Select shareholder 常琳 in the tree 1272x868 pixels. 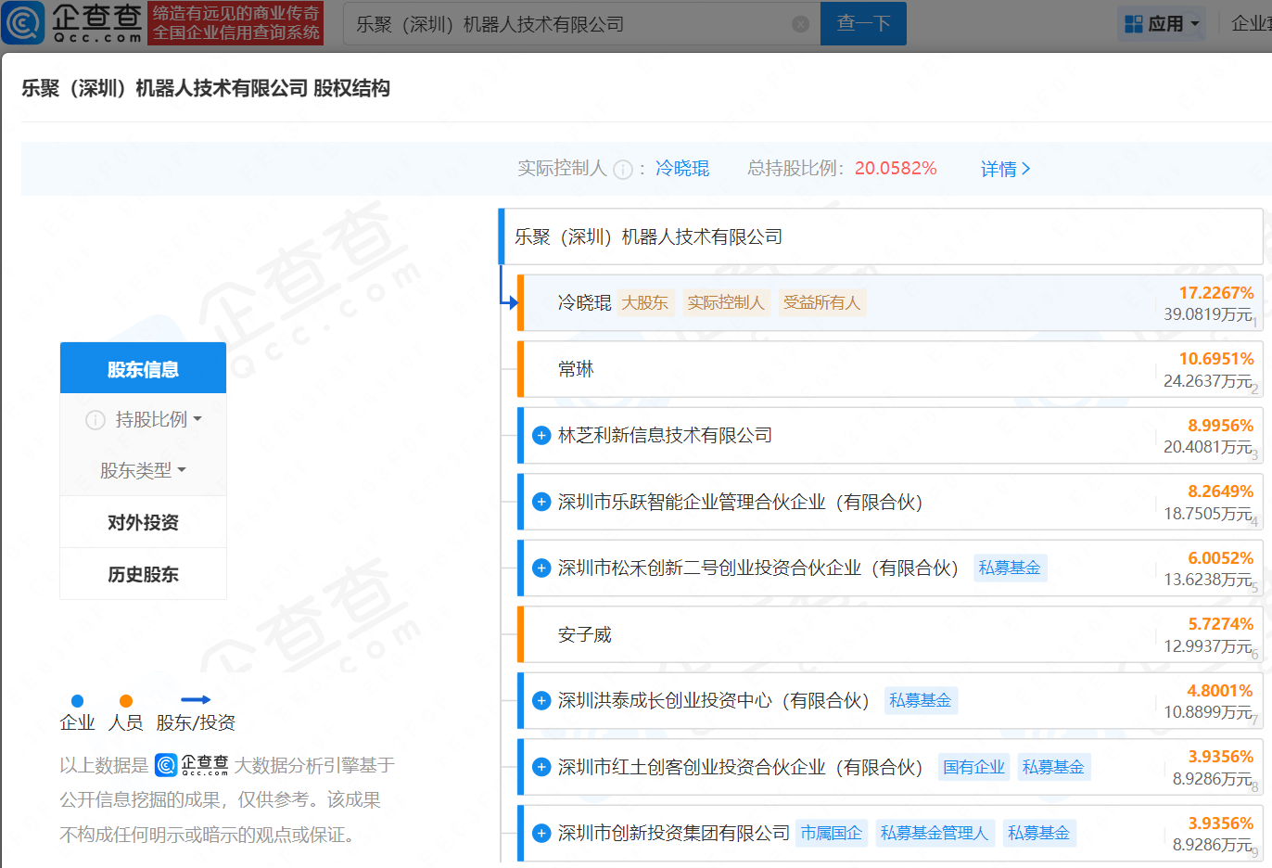576,369
